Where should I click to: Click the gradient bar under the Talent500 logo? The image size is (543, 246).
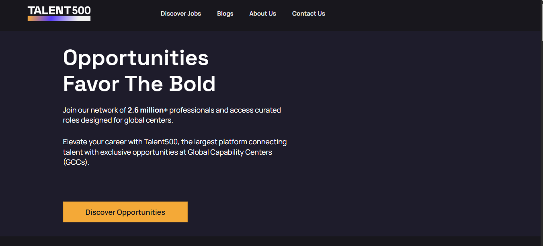pos(59,18)
